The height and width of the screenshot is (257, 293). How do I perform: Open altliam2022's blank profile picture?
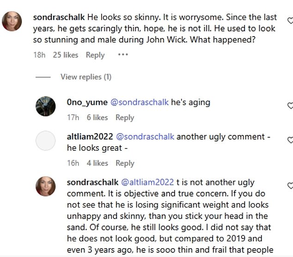[46, 141]
